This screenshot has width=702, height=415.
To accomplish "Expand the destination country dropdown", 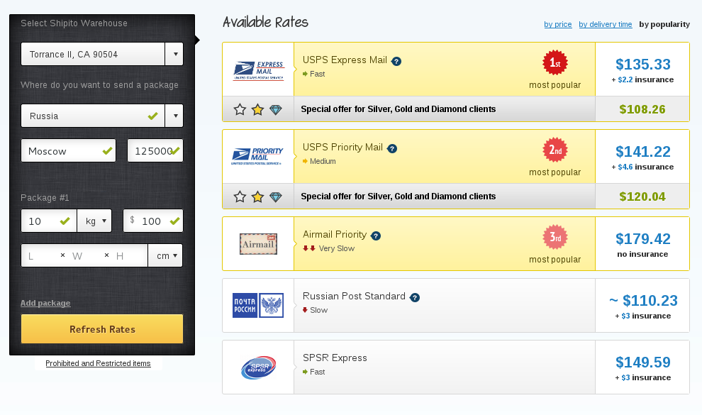I will point(175,116).
